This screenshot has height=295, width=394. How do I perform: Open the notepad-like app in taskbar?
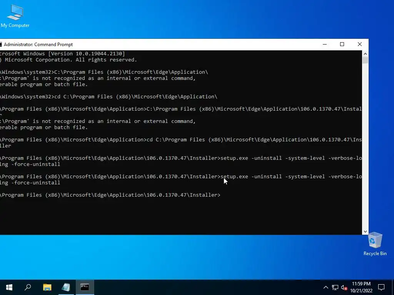tap(66, 287)
